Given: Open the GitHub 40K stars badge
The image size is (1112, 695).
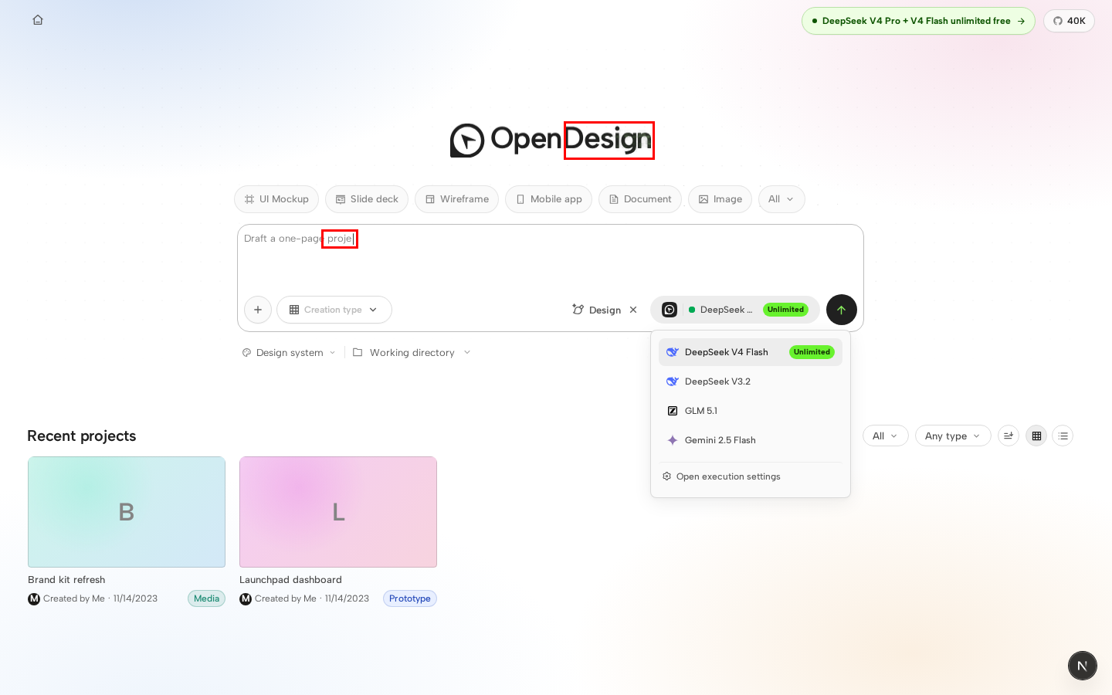Looking at the screenshot, I should [x=1069, y=21].
